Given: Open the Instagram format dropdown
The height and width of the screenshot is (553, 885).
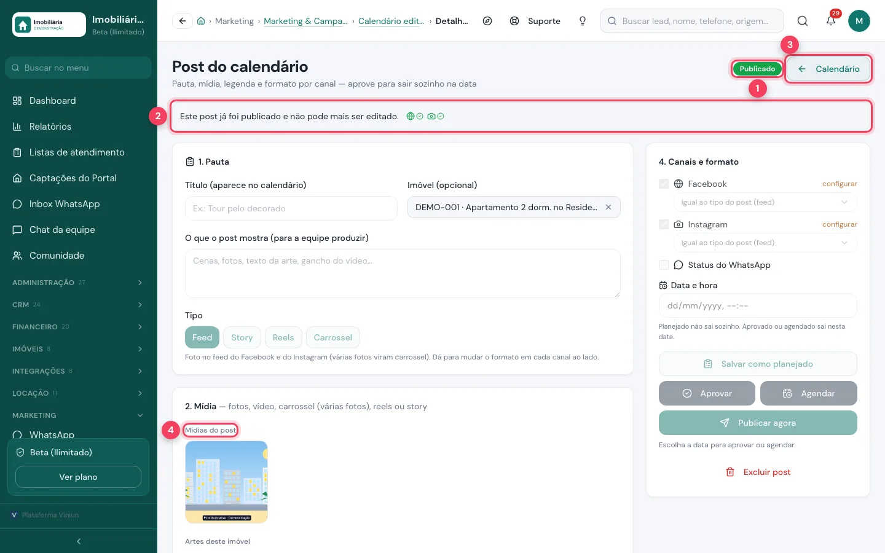Looking at the screenshot, I should click(765, 243).
